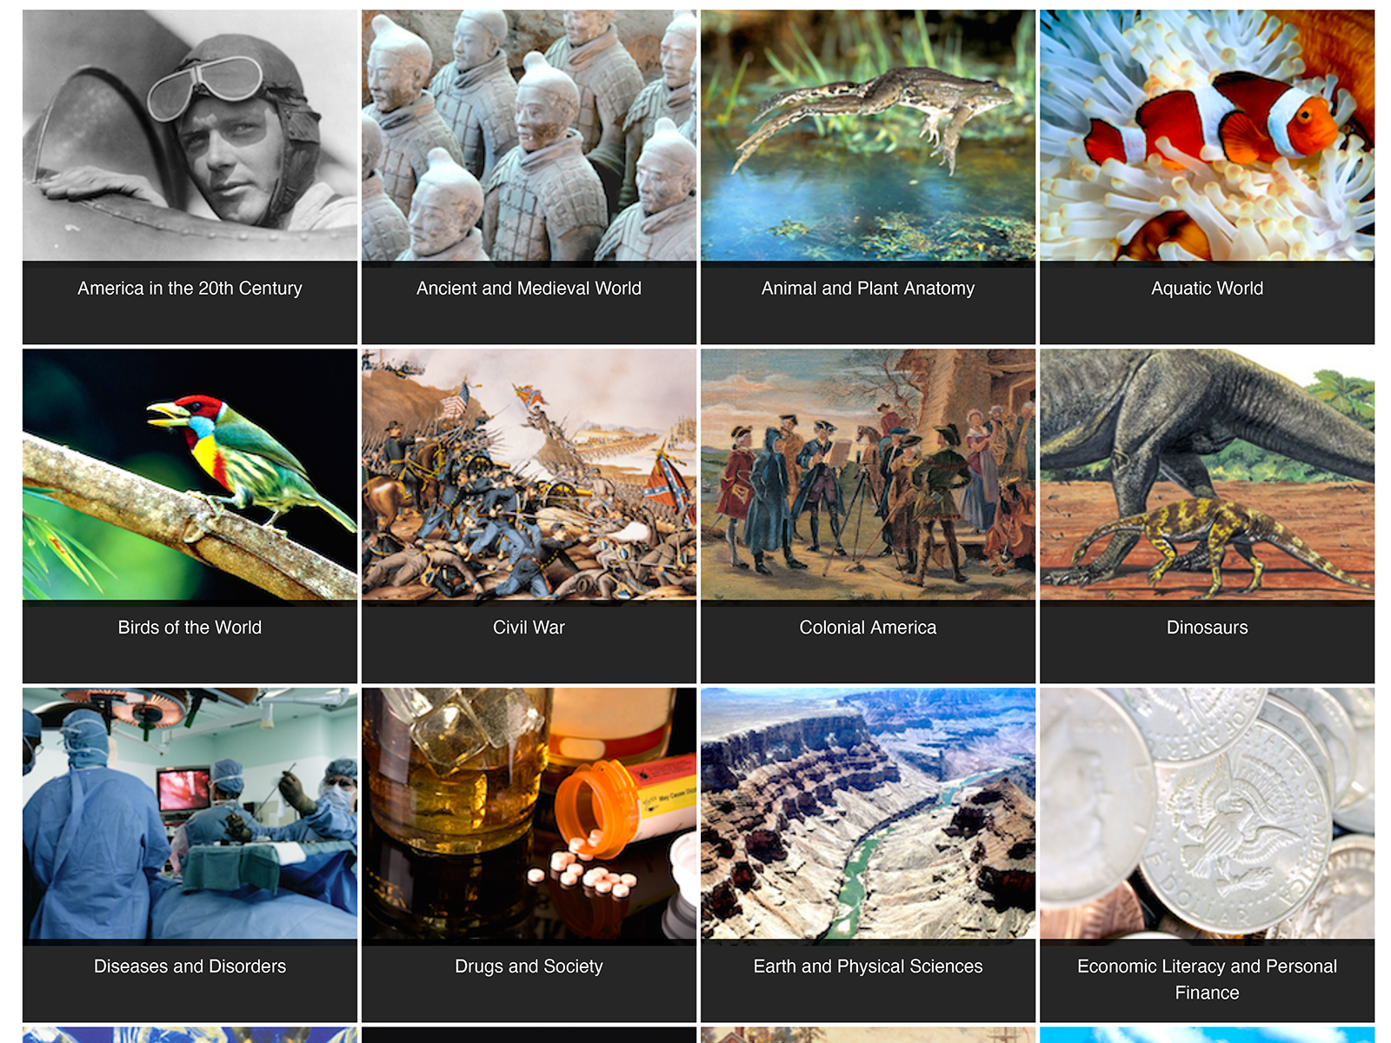Follow the Birds of the World link
1391x1043 pixels.
tap(190, 628)
